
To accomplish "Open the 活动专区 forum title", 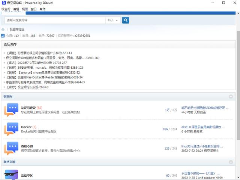I will [x=27, y=176].
